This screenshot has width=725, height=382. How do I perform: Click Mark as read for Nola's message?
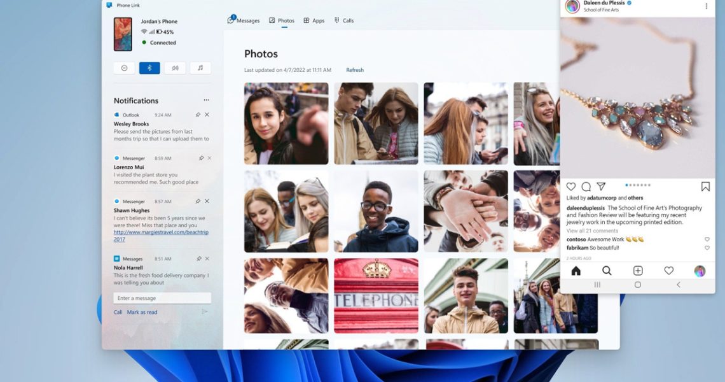142,312
